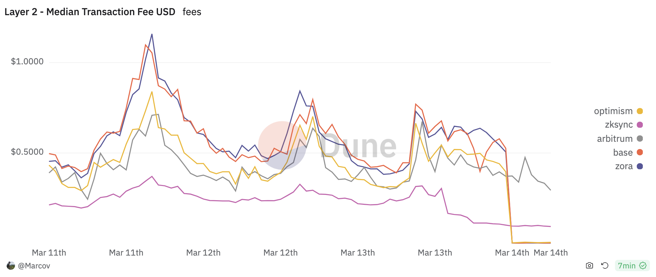This screenshot has width=656, height=277.
Task: Toggle the zksync series legend label
Action: [x=619, y=125]
